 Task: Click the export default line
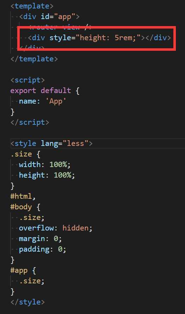[x=45, y=91]
